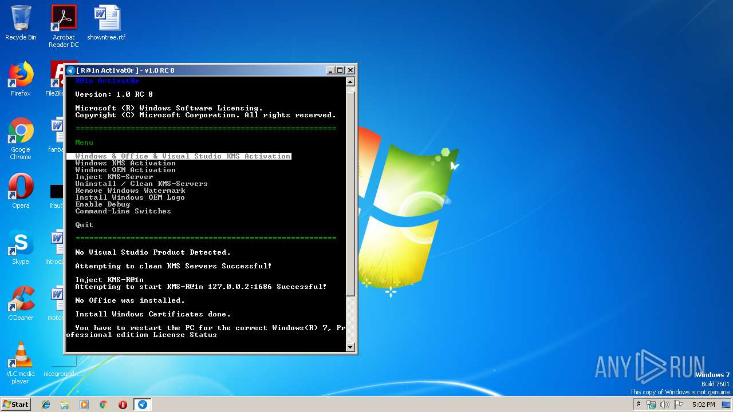Launch VLC media player shortcut
This screenshot has width=733, height=412.
(21, 363)
